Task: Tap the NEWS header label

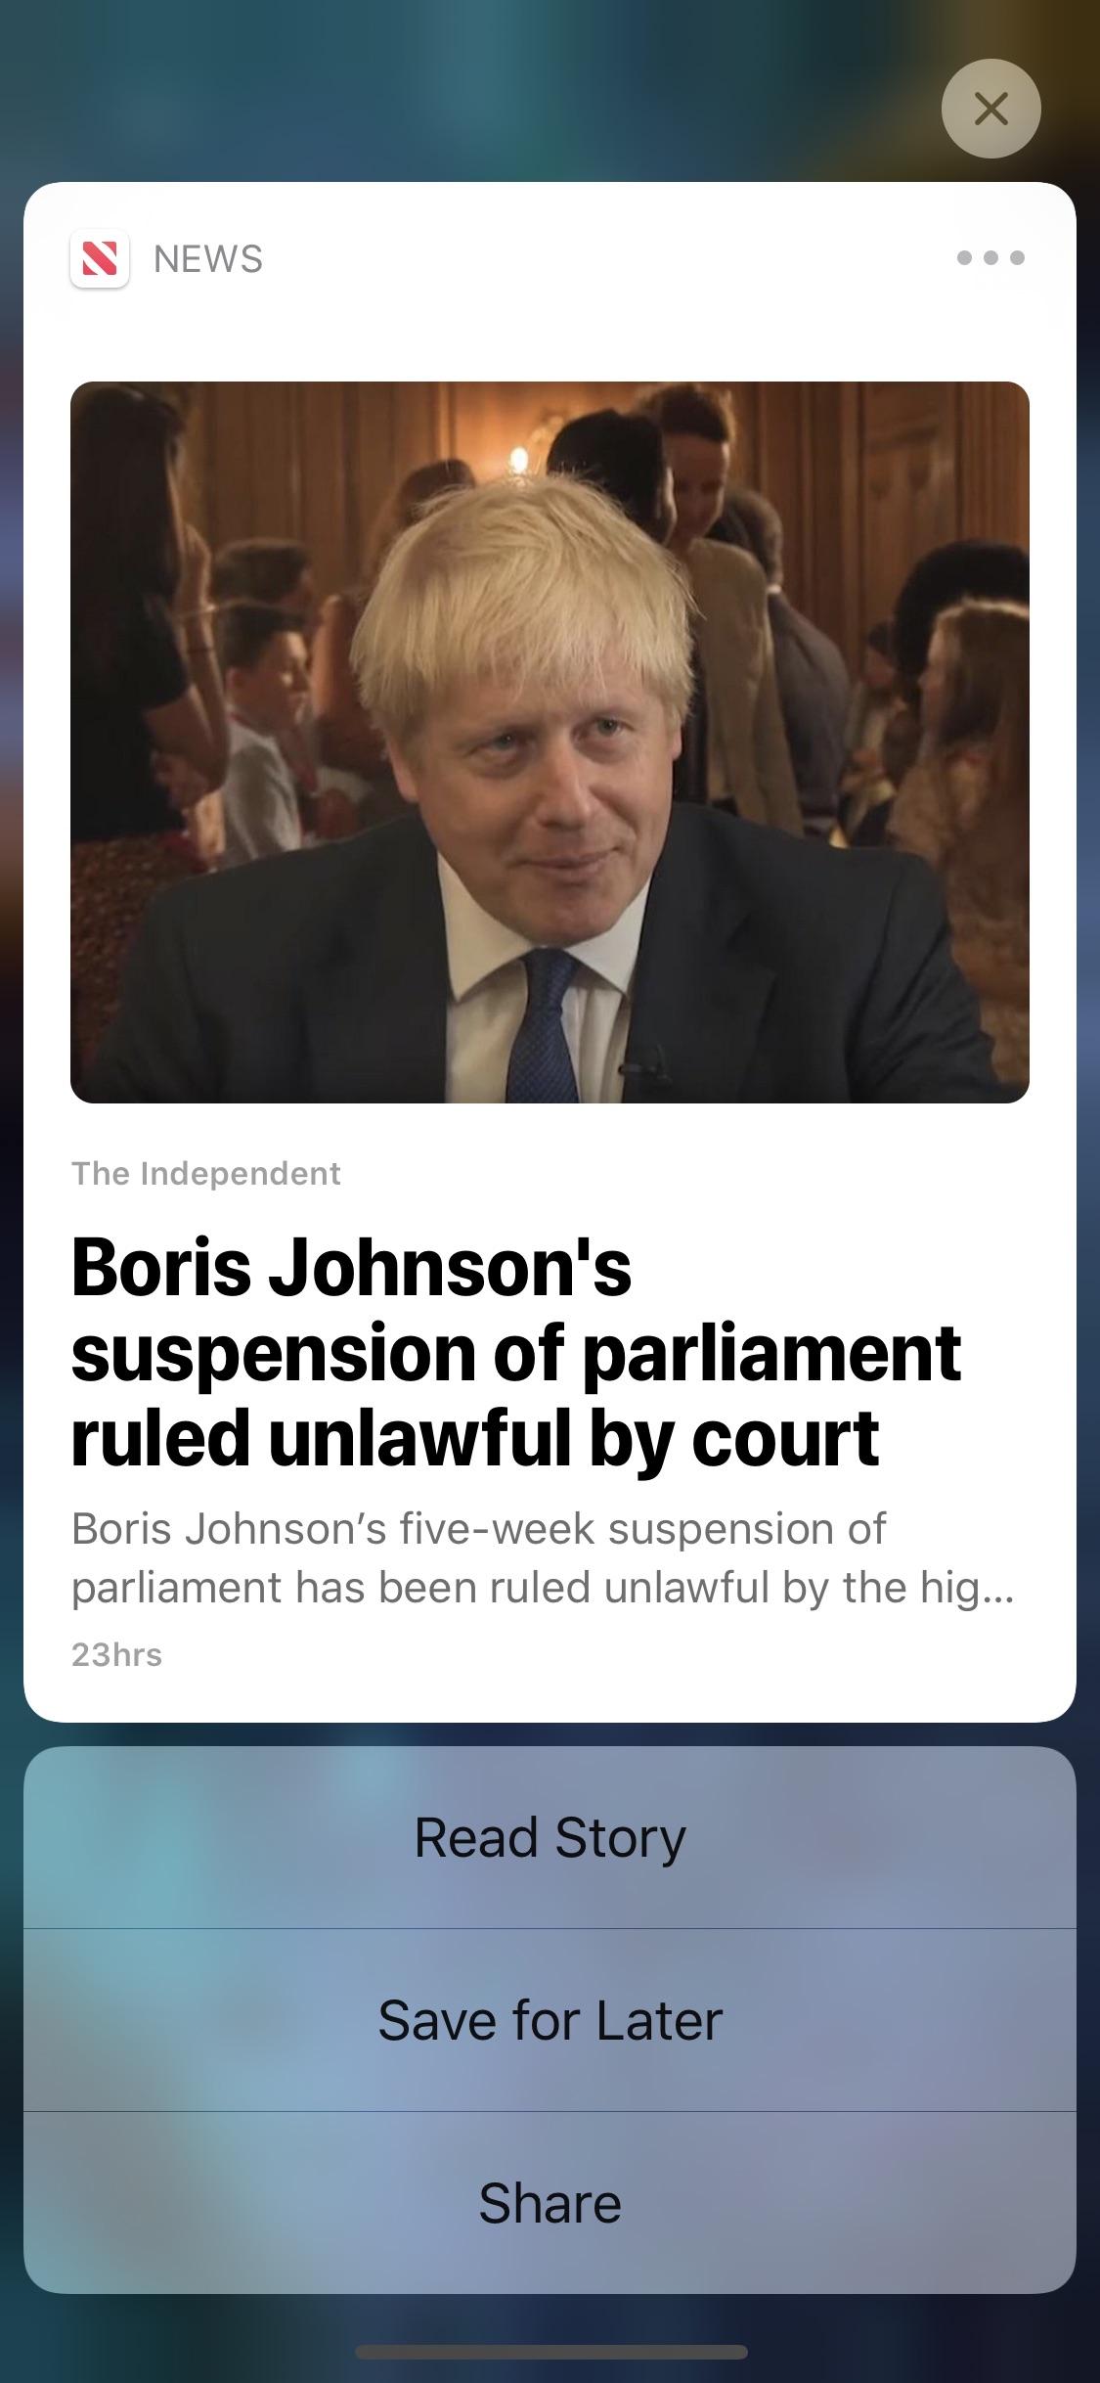Action: point(208,259)
